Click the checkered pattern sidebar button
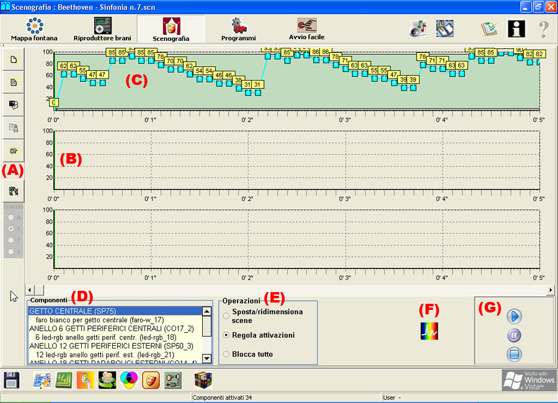 pyautogui.click(x=14, y=191)
